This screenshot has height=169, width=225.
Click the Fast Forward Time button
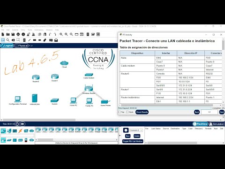pyautogui.click(x=22, y=124)
